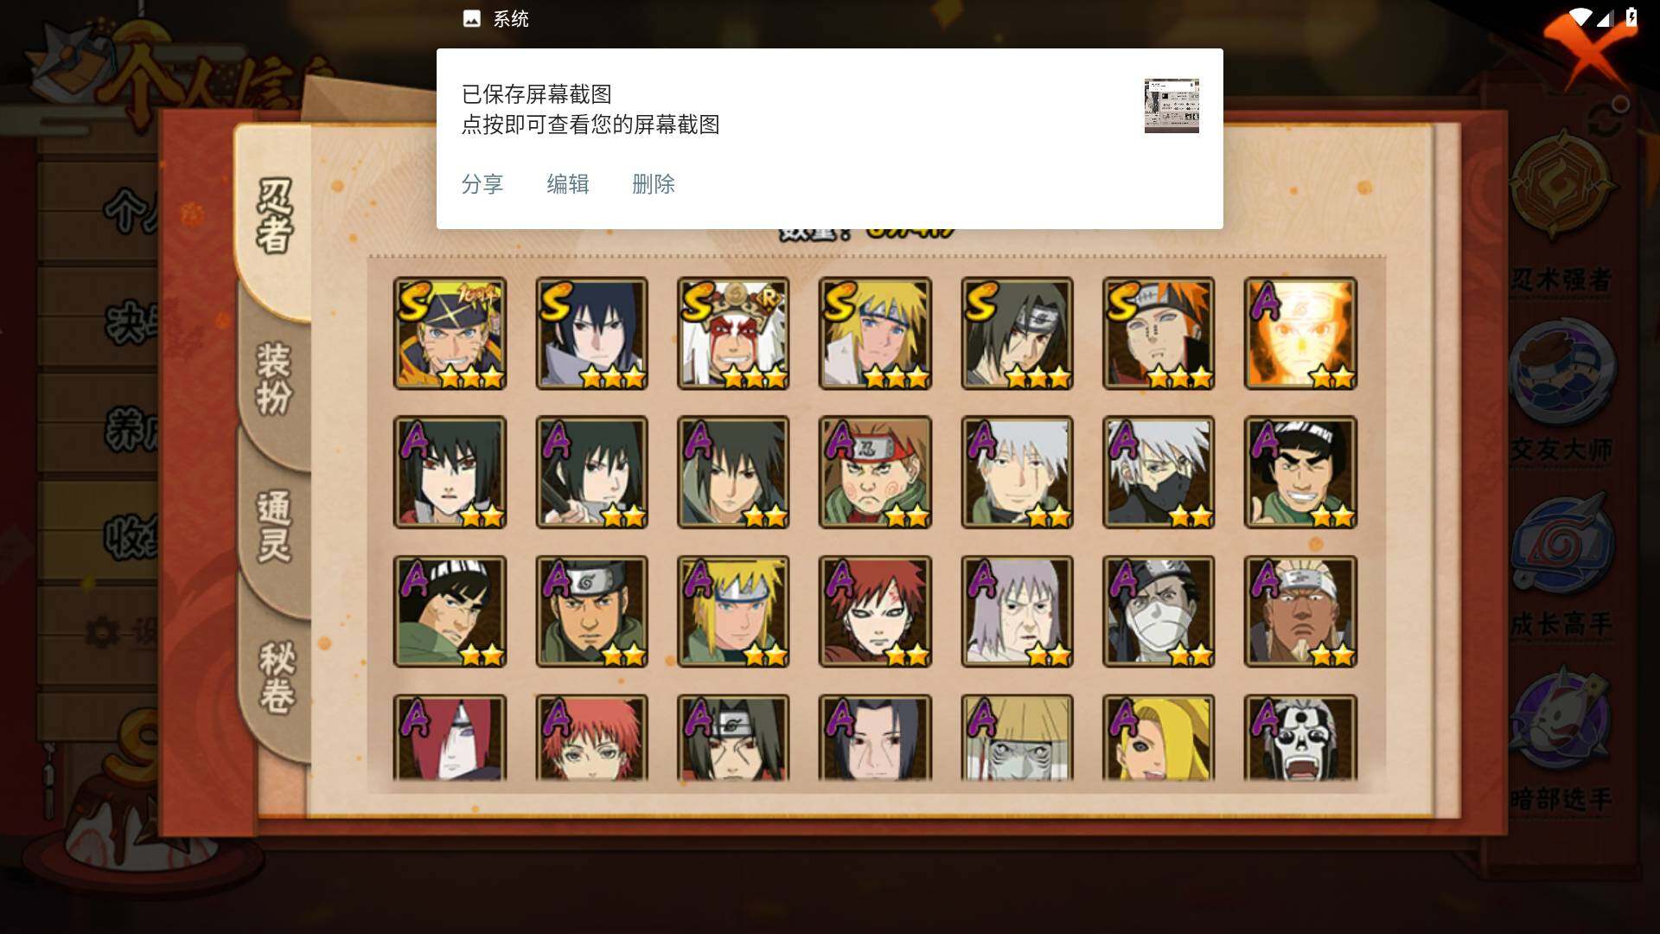Select the S-rank Jiraiya ninja portrait

[733, 333]
